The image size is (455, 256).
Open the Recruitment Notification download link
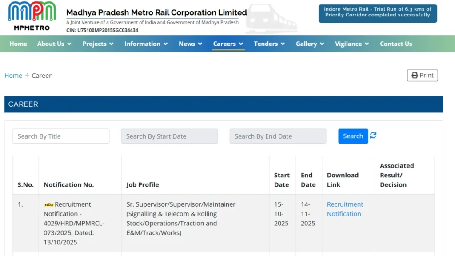point(345,209)
